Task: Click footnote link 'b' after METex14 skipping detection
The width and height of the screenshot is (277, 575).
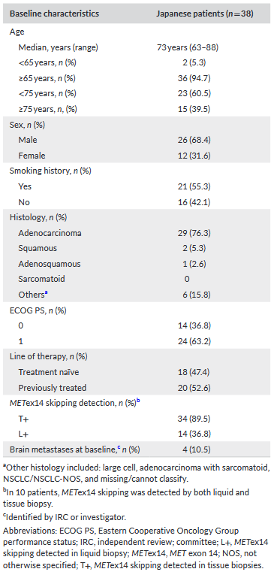Action: tap(138, 401)
